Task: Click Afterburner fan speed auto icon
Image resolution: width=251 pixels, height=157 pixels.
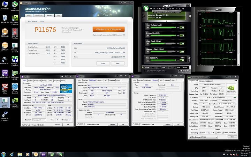Action: tap(189, 59)
